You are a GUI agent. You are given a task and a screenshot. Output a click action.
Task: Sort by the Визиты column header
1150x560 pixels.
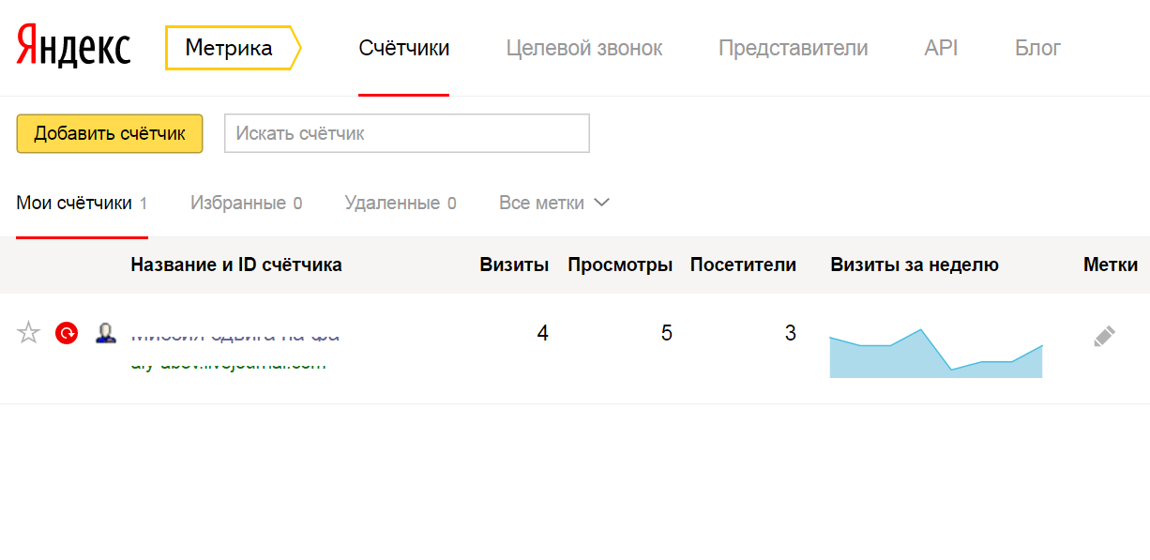tap(514, 265)
